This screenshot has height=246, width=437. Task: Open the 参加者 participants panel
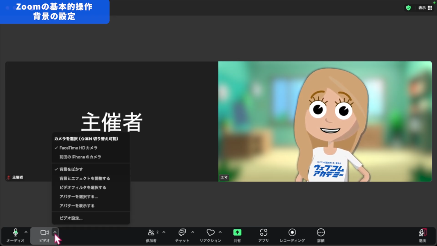[151, 233]
